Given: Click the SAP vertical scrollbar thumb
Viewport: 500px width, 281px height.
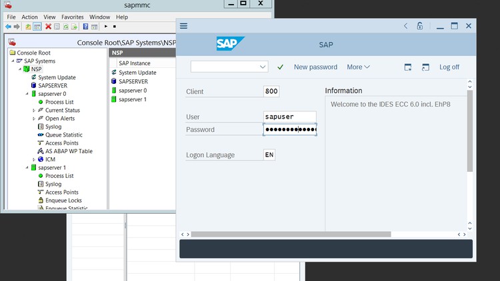Looking at the screenshot, I should pos(470,131).
